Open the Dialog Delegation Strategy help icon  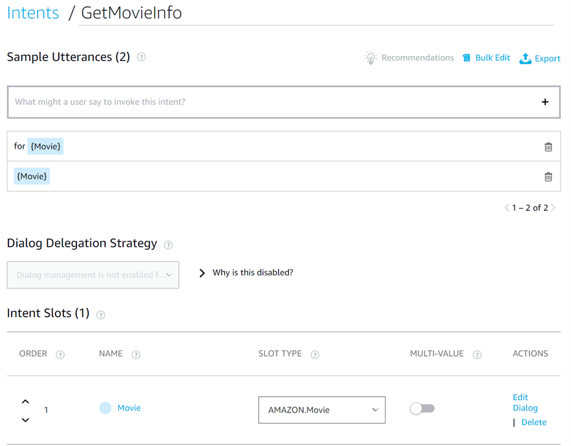pyautogui.click(x=168, y=244)
